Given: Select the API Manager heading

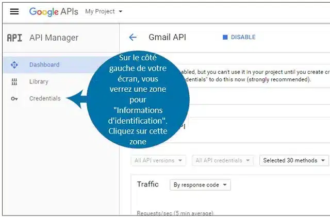Looking at the screenshot, I should point(54,38).
